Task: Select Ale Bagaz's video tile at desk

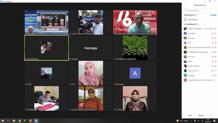Action: [x=47, y=99]
